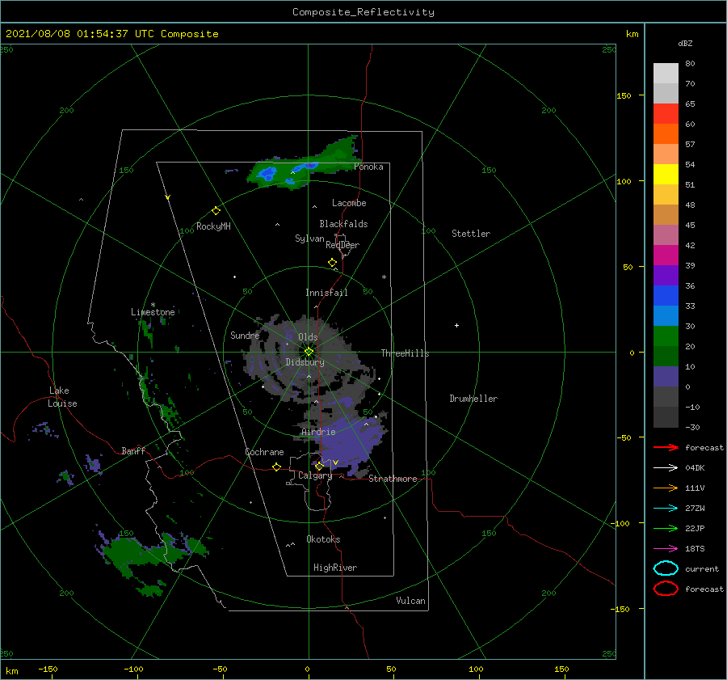Click the Olds city label
727x680 pixels.
[308, 337]
